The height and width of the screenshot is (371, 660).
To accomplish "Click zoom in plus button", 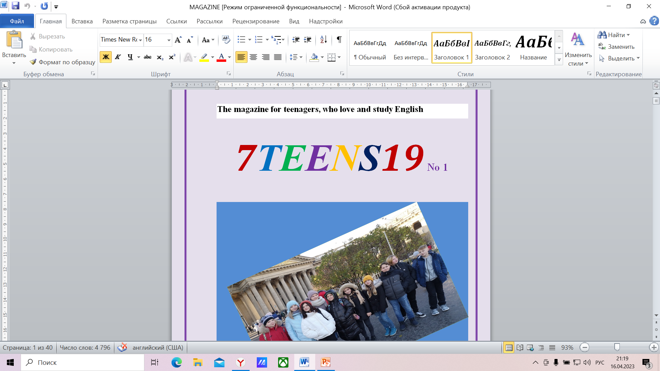I will click(654, 348).
